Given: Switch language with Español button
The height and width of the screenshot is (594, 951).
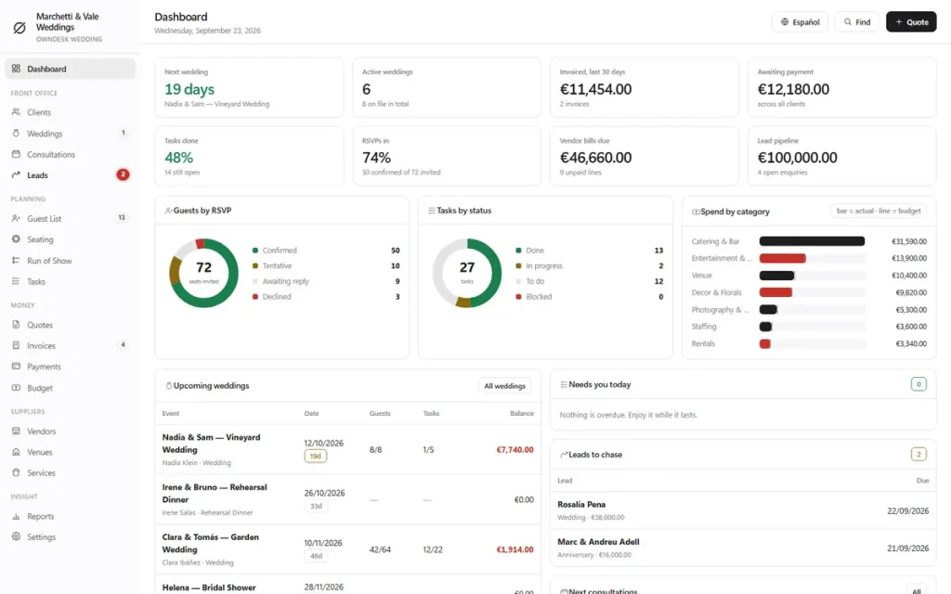Looking at the screenshot, I should [800, 22].
